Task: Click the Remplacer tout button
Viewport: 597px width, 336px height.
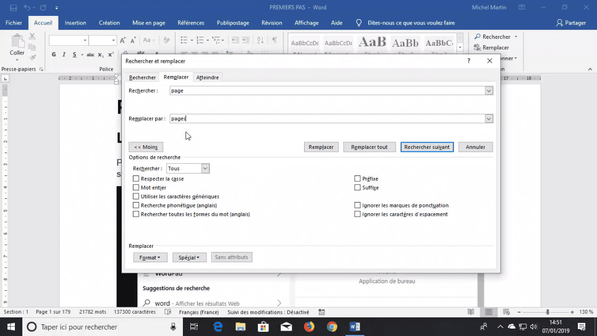Action: pos(369,147)
